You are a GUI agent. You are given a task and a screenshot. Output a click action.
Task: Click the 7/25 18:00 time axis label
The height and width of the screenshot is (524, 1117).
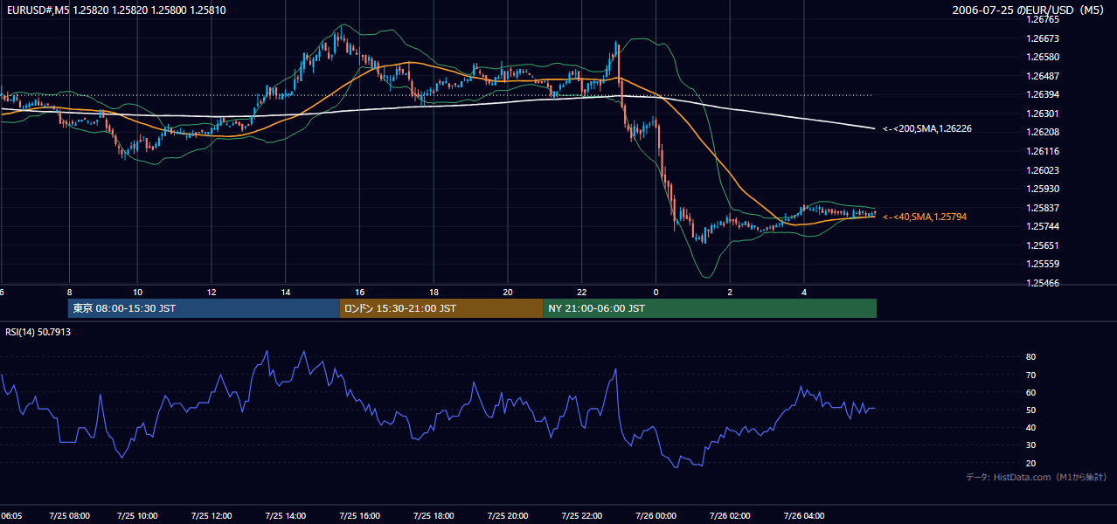pyautogui.click(x=434, y=516)
